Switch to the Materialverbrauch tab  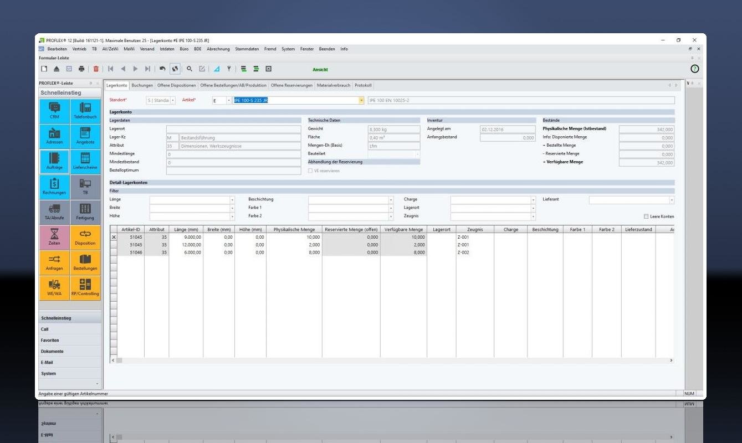334,85
